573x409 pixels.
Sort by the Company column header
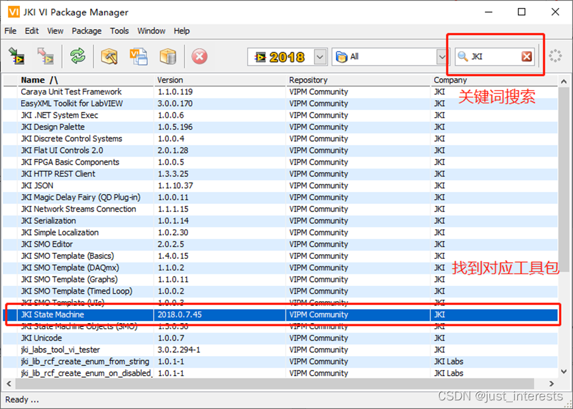494,80
